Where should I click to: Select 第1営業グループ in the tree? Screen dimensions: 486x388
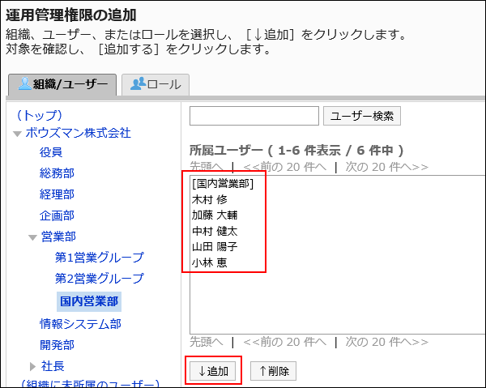click(99, 258)
